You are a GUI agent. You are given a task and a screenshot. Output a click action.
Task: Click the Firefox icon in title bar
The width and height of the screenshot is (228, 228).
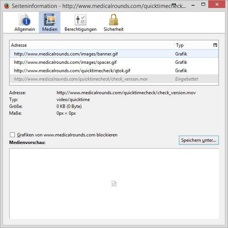6,6
